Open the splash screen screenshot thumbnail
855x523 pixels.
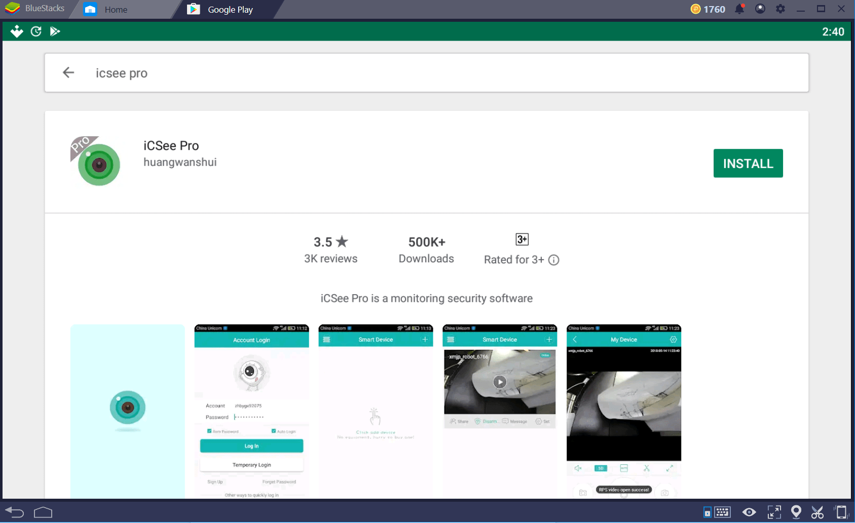128,411
